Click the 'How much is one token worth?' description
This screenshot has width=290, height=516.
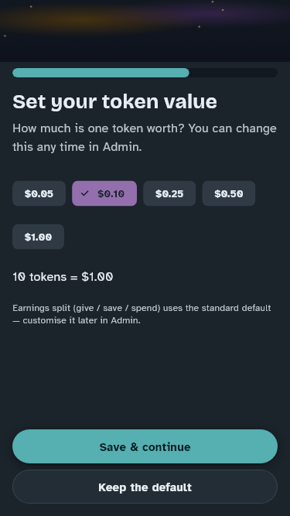click(x=145, y=137)
